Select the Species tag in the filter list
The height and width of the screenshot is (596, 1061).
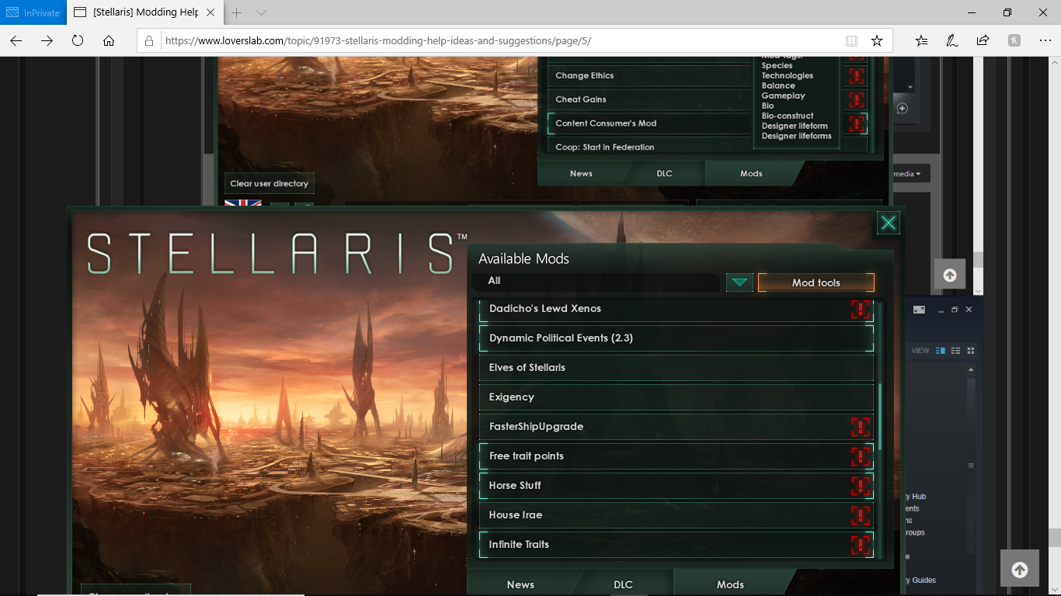(x=777, y=66)
